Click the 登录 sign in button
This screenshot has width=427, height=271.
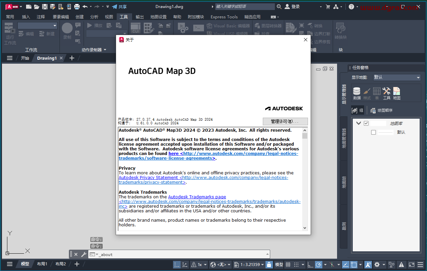click(x=292, y=7)
